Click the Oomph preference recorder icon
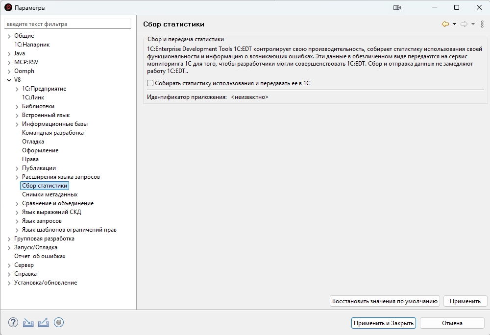 (59, 322)
